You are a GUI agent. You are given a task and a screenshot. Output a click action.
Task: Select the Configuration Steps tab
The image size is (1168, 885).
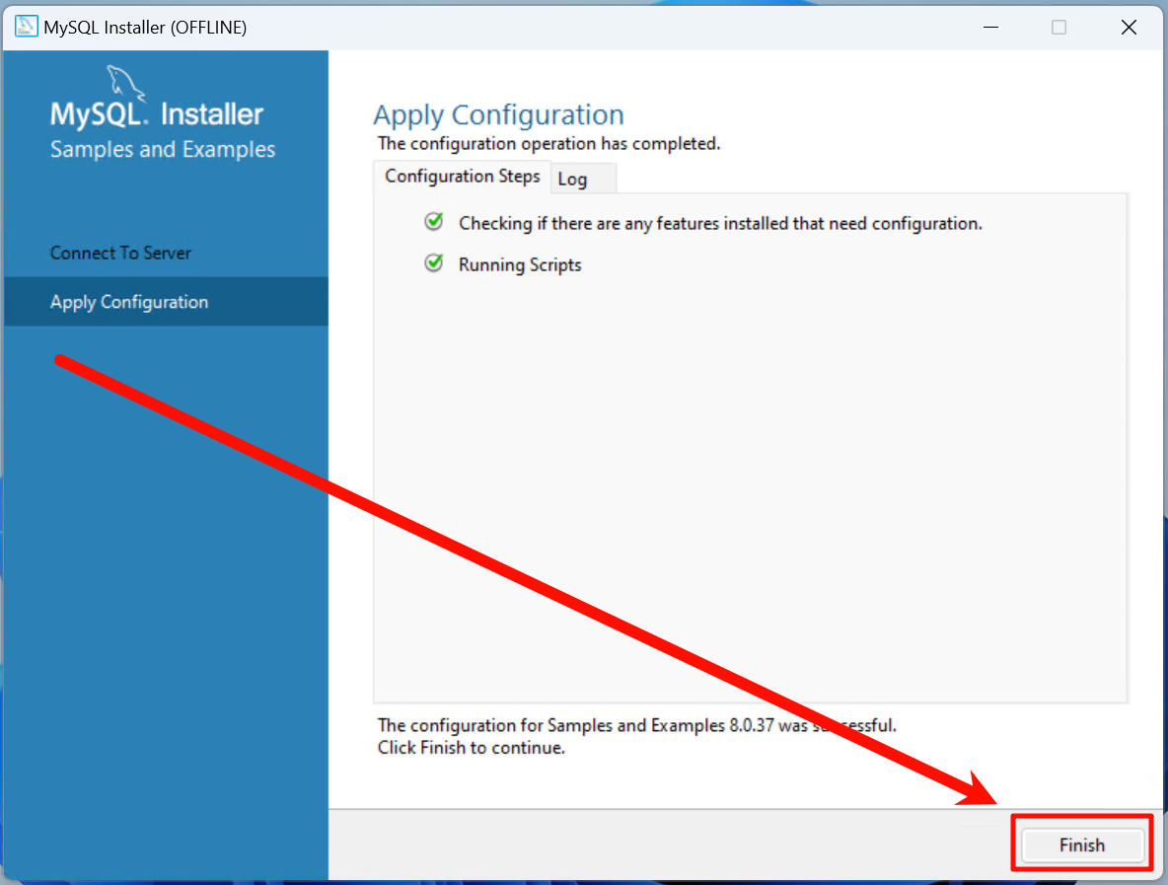tap(462, 177)
